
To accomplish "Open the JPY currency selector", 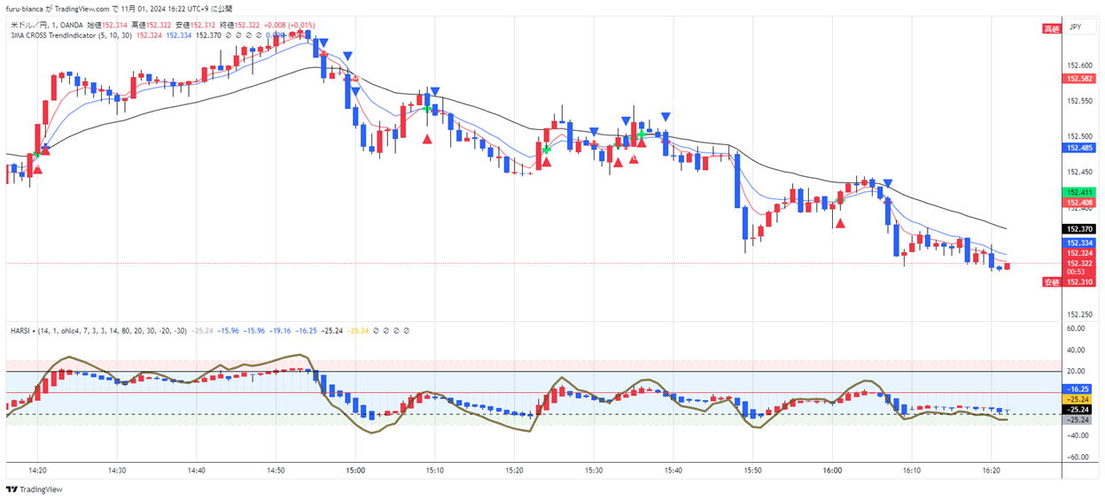I will [1076, 27].
